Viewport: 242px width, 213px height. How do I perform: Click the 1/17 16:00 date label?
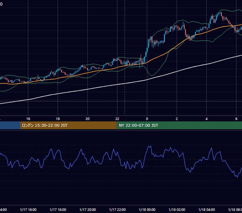click(x=28, y=210)
